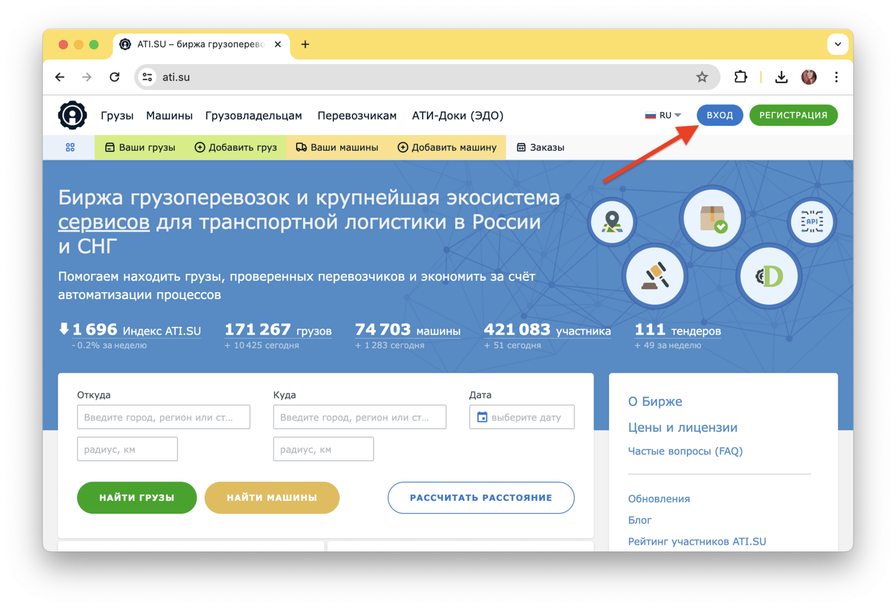
Task: Open the 421 083 участника link
Action: 547,330
